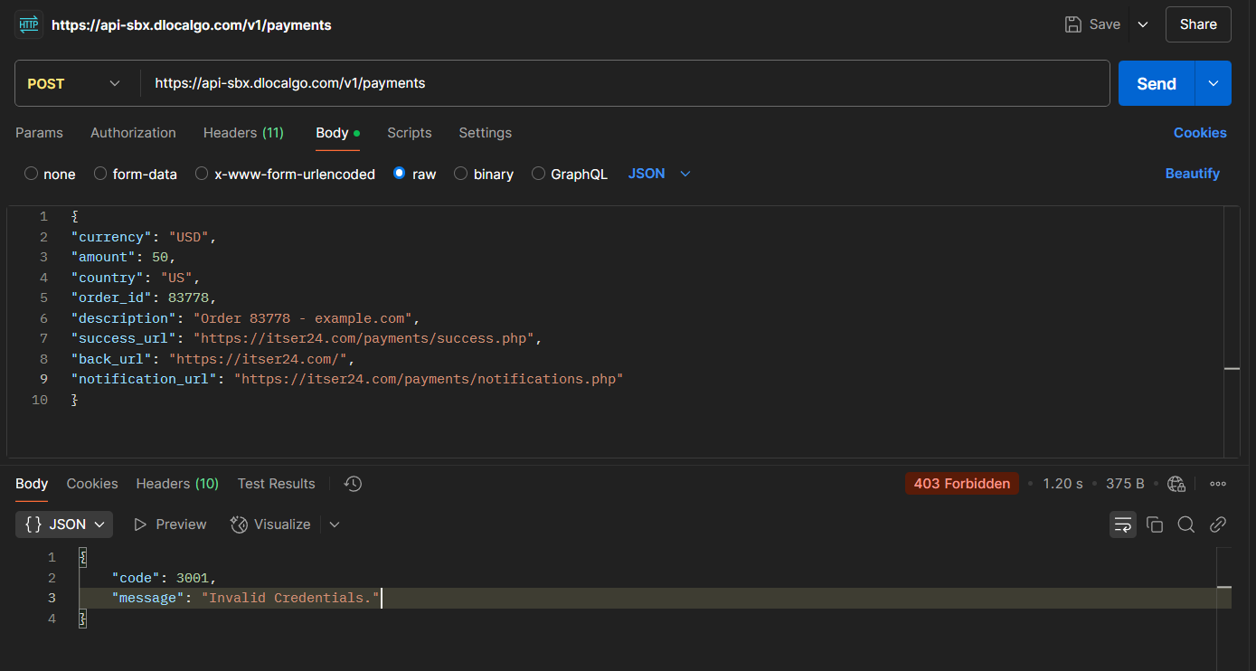Click the "order_id" line in request body
This screenshot has height=671, width=1256.
click(145, 298)
